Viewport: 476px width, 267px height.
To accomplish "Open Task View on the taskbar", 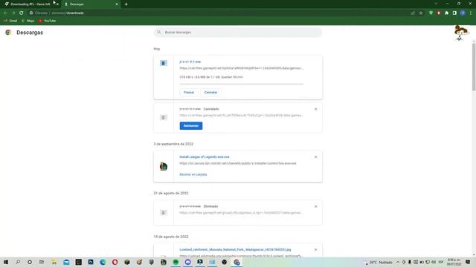I will tap(42, 262).
